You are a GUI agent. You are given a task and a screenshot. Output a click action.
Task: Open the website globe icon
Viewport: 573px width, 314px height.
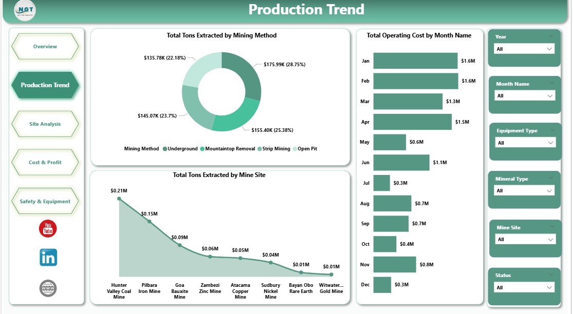[x=48, y=288]
